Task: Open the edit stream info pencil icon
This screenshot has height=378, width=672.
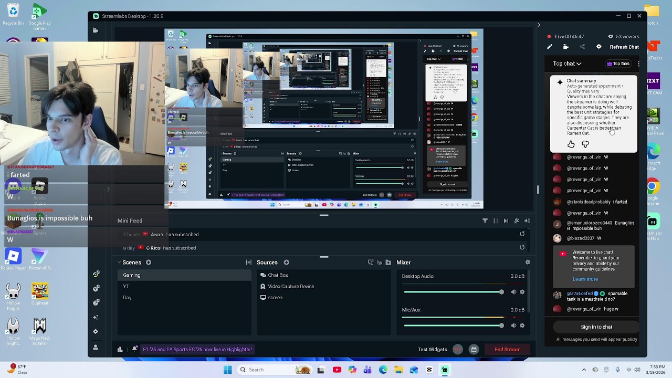Action: pos(550,47)
